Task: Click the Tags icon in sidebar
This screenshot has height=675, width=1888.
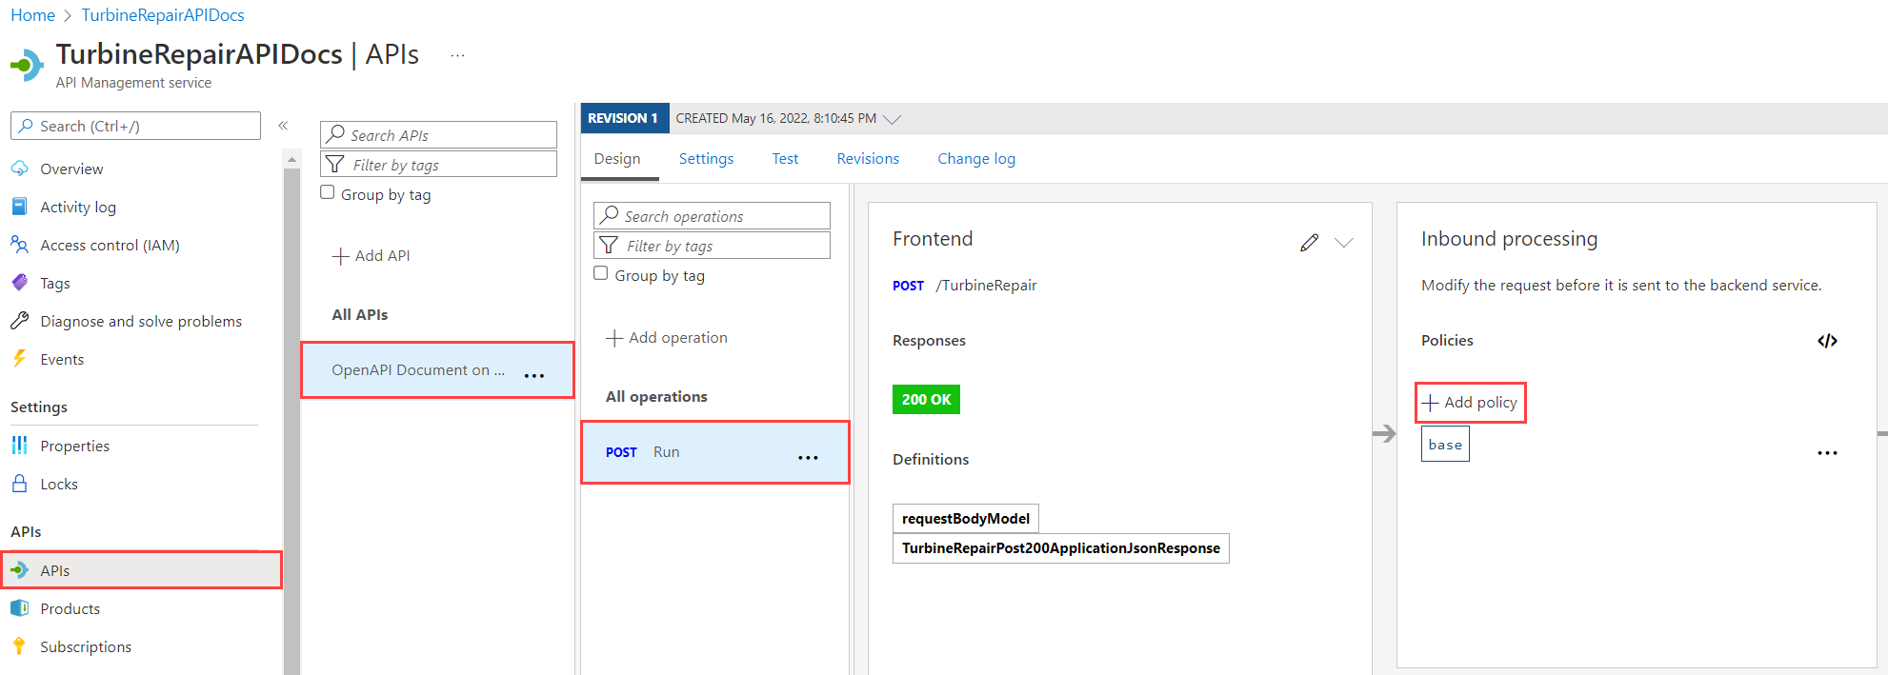Action: (x=19, y=283)
